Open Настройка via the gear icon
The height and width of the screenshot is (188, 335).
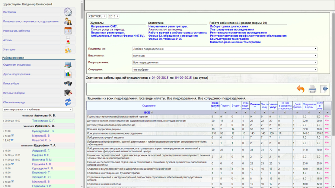pos(68,12)
